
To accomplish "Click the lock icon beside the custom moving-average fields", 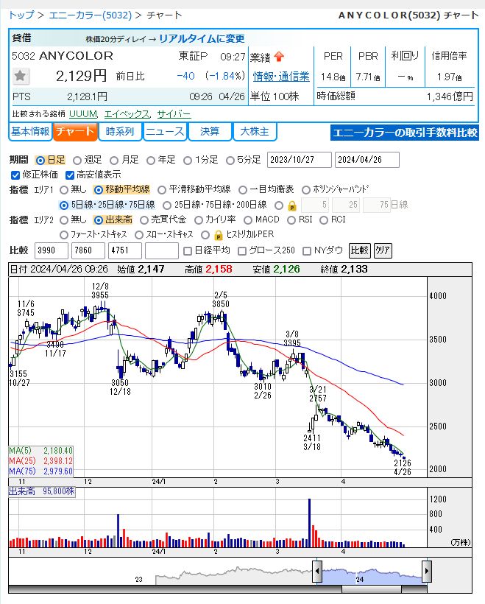I will (292, 206).
